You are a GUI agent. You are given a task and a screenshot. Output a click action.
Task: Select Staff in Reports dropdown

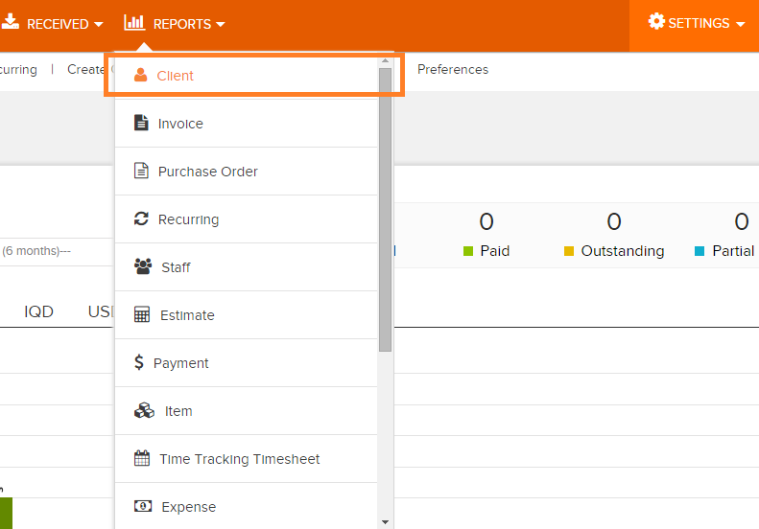point(247,267)
